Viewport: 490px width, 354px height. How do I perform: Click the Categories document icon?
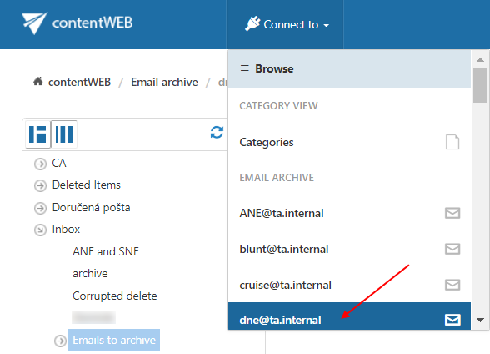[452, 143]
